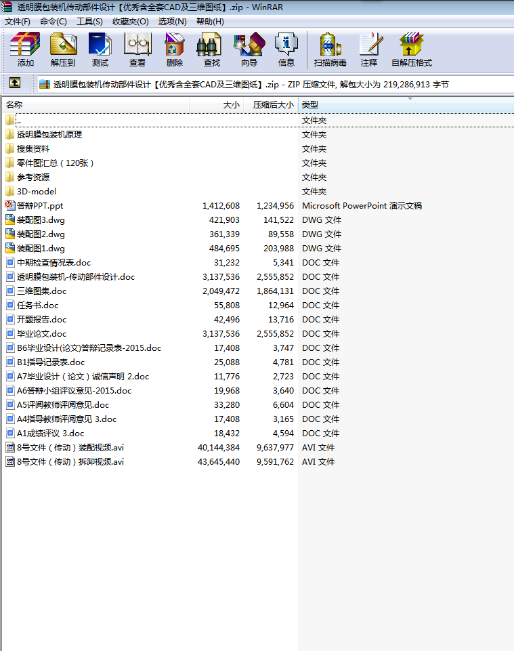Select the parent folder '..' row
This screenshot has width=514, height=651.
point(257,121)
